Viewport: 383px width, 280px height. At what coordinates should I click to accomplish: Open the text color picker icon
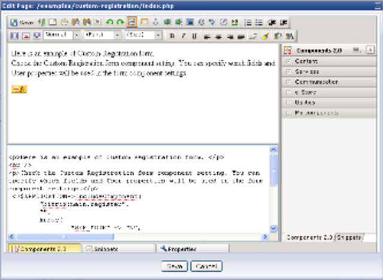pyautogui.click(x=290, y=36)
